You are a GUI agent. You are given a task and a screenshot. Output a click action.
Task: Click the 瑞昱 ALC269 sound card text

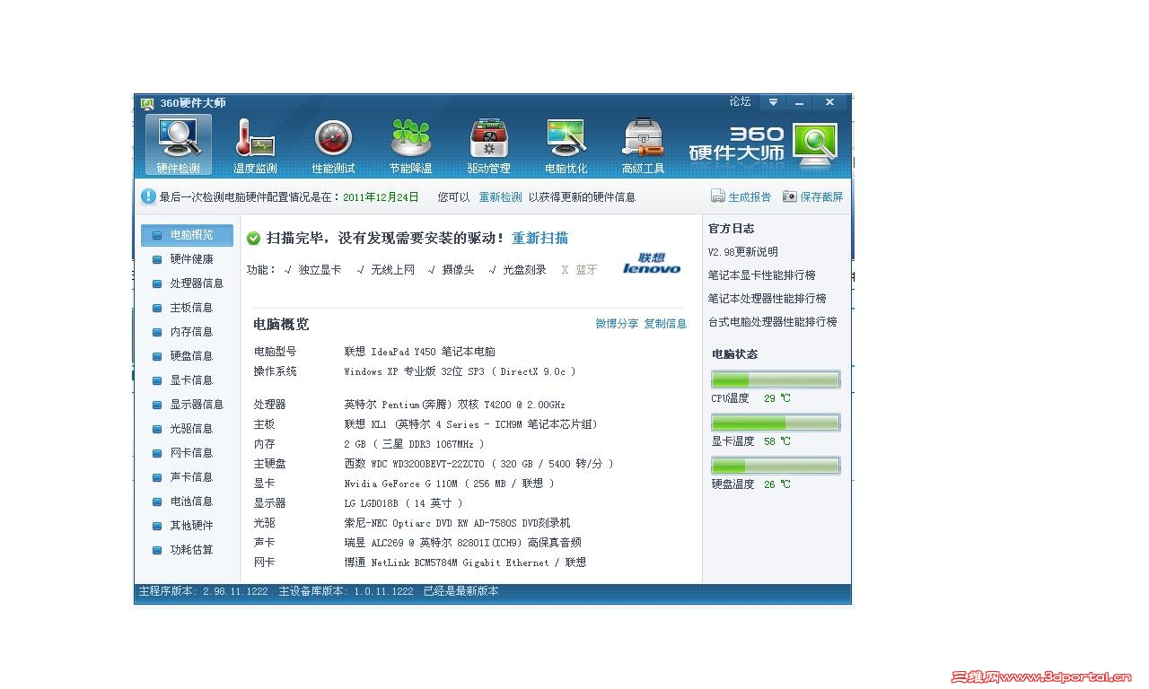click(462, 543)
